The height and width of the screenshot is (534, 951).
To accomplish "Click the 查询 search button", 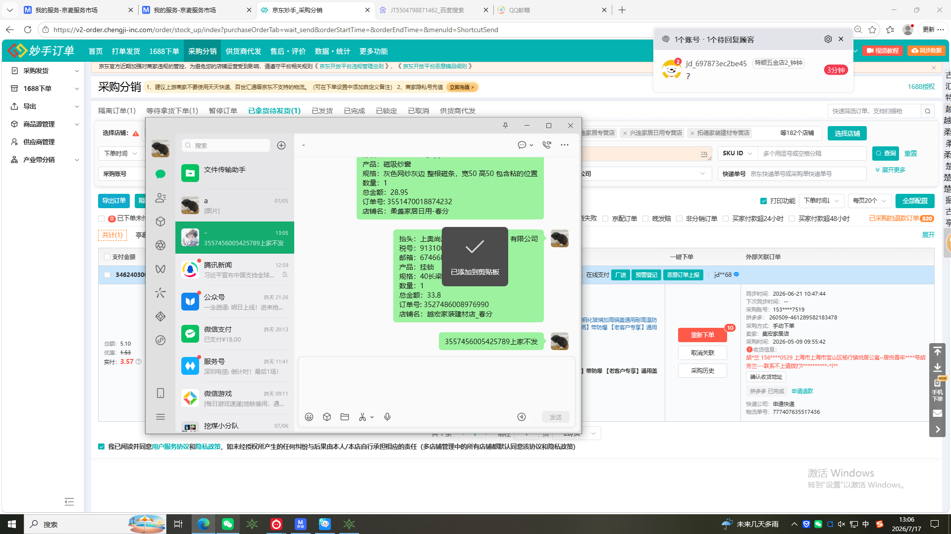I will point(886,153).
